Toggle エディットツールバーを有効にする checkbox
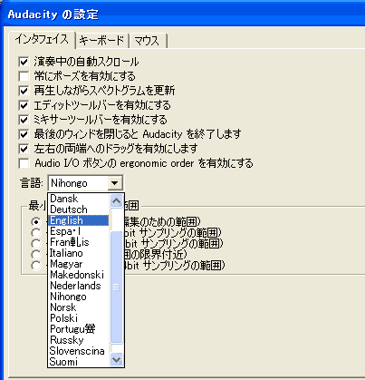Viewport: 365px width, 380px height. pyautogui.click(x=24, y=105)
